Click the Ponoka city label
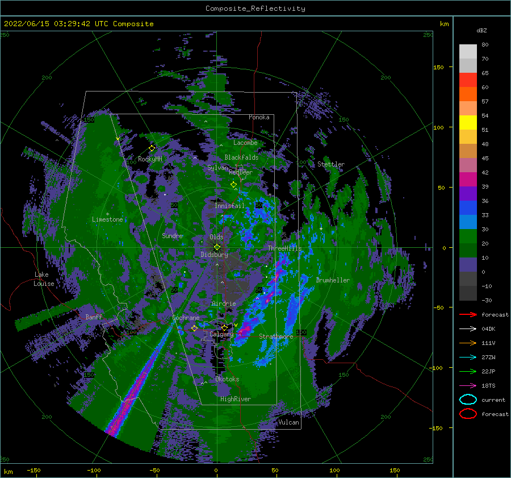This screenshot has height=478, width=511. coord(259,117)
